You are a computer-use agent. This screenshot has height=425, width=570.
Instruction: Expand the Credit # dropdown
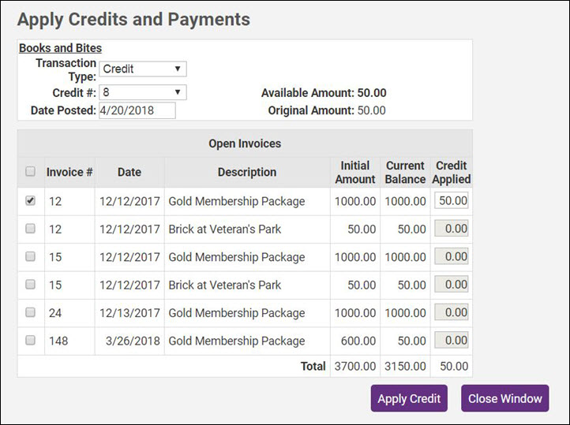pos(143,92)
